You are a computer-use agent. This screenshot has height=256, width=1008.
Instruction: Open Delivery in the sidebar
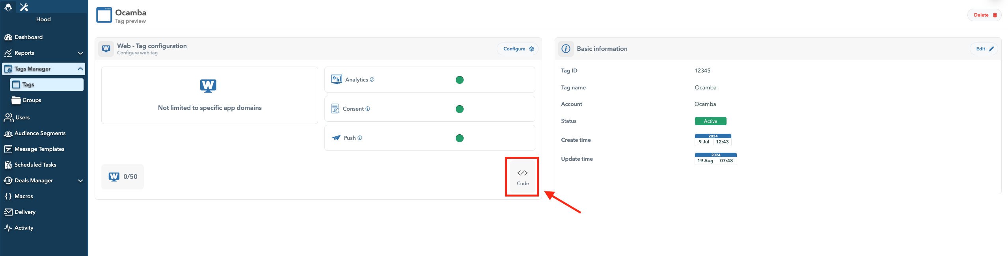coord(25,212)
